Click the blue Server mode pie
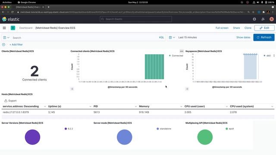276x155 pixels. [x=125, y=137]
